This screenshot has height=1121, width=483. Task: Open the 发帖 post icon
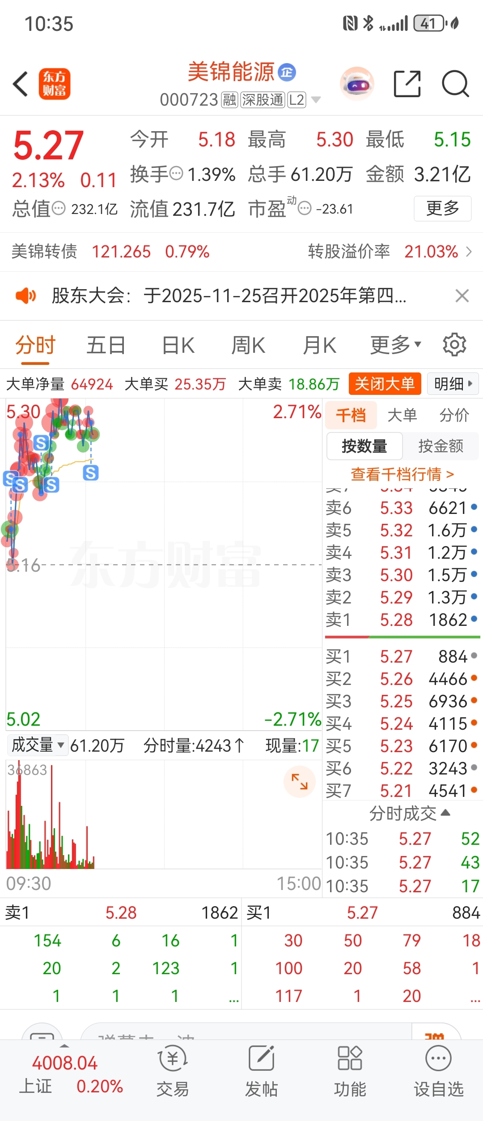click(261, 1070)
